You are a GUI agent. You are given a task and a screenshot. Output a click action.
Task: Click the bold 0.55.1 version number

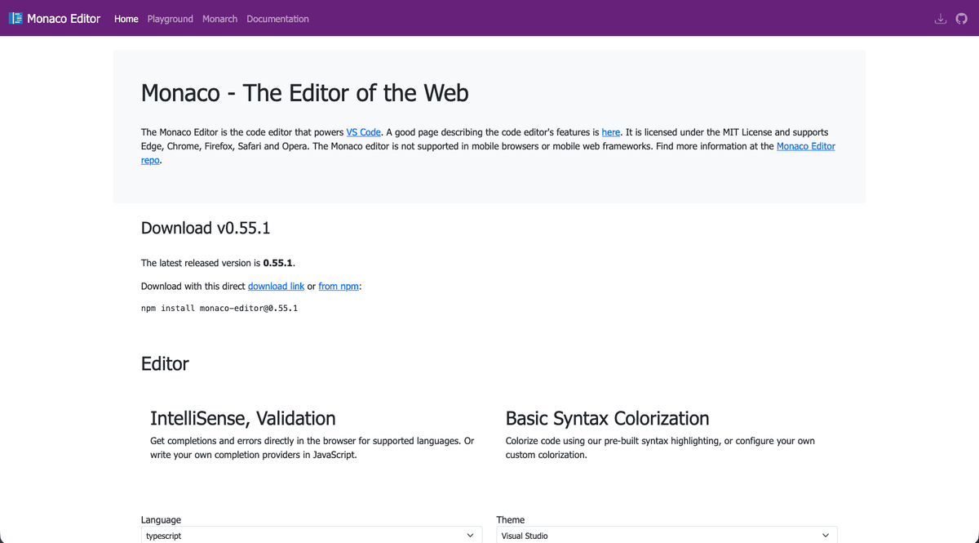point(278,263)
